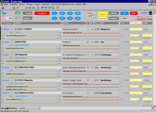The image size is (156, 113).
Task: Click the new record toolbar icon
Action: click(27, 8)
